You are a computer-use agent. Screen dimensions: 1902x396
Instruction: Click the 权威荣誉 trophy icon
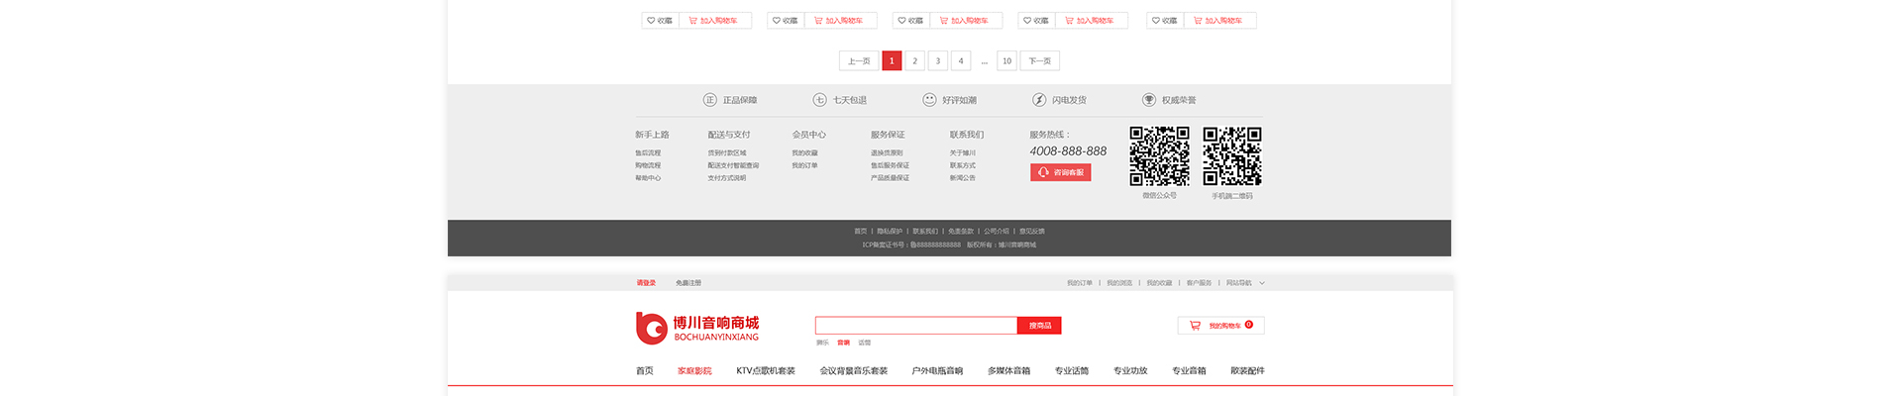pyautogui.click(x=1149, y=100)
